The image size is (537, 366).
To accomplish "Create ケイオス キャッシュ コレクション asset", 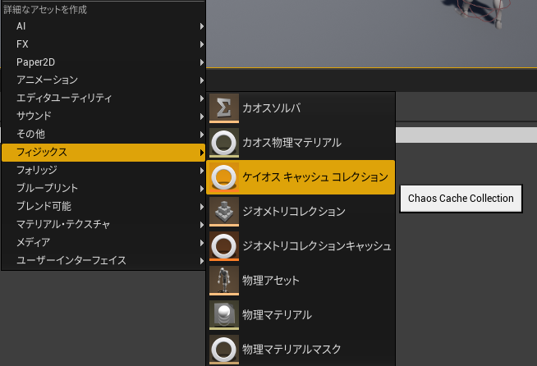I will pos(301,177).
